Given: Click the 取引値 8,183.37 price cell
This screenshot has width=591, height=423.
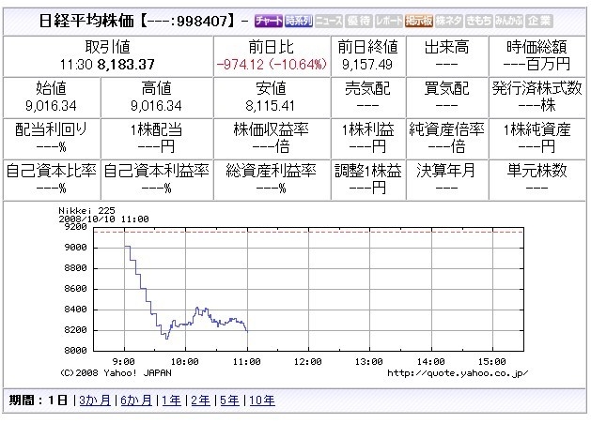Looking at the screenshot, I should [108, 56].
